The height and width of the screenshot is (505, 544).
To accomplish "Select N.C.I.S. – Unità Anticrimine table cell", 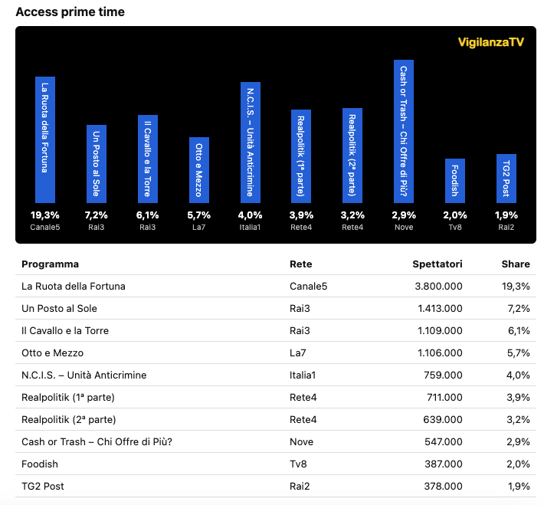I will (x=84, y=375).
